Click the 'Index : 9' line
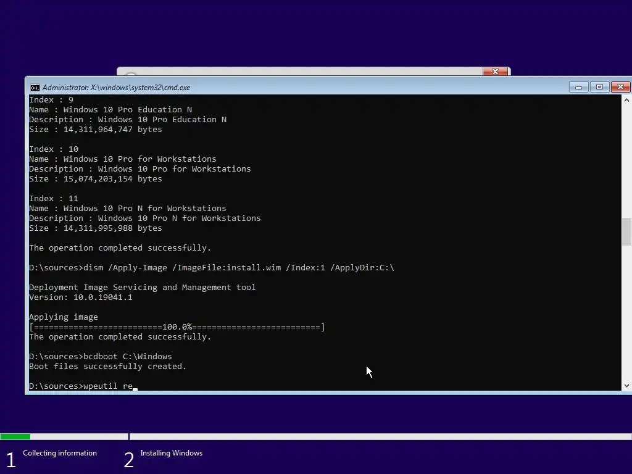 coord(51,99)
